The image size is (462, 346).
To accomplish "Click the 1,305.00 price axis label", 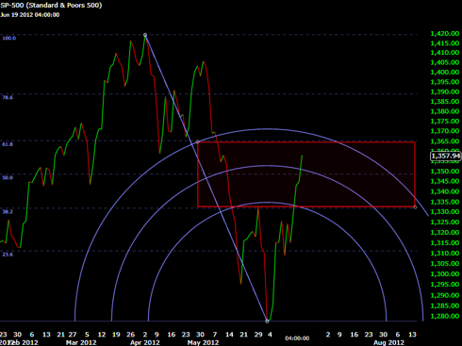I will click(445, 264).
